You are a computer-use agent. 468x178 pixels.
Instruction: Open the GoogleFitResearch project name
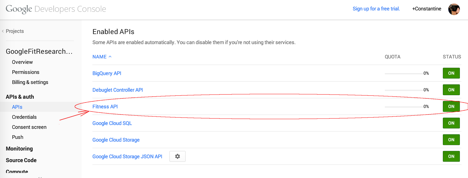[39, 51]
